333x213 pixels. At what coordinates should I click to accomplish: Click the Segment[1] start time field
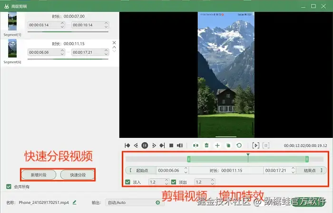pyautogui.click(x=46, y=25)
